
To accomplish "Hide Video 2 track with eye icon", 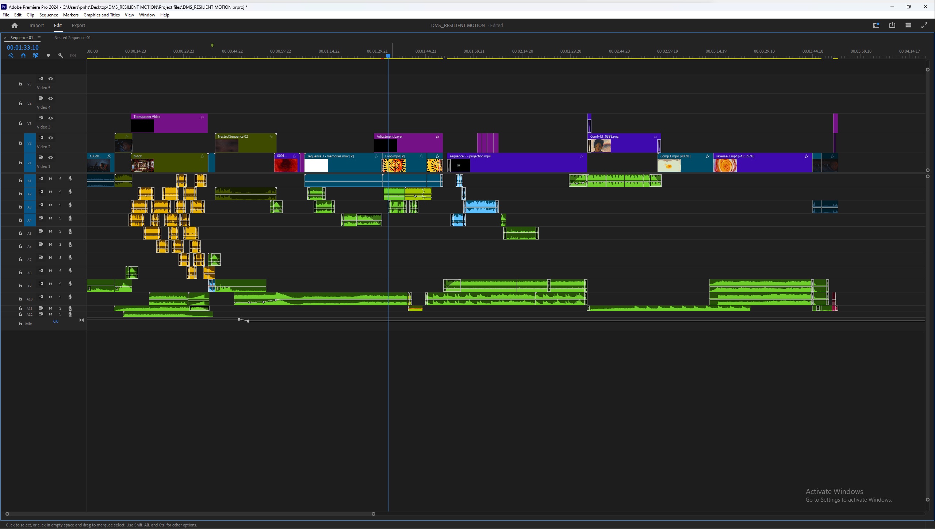I will 51,138.
